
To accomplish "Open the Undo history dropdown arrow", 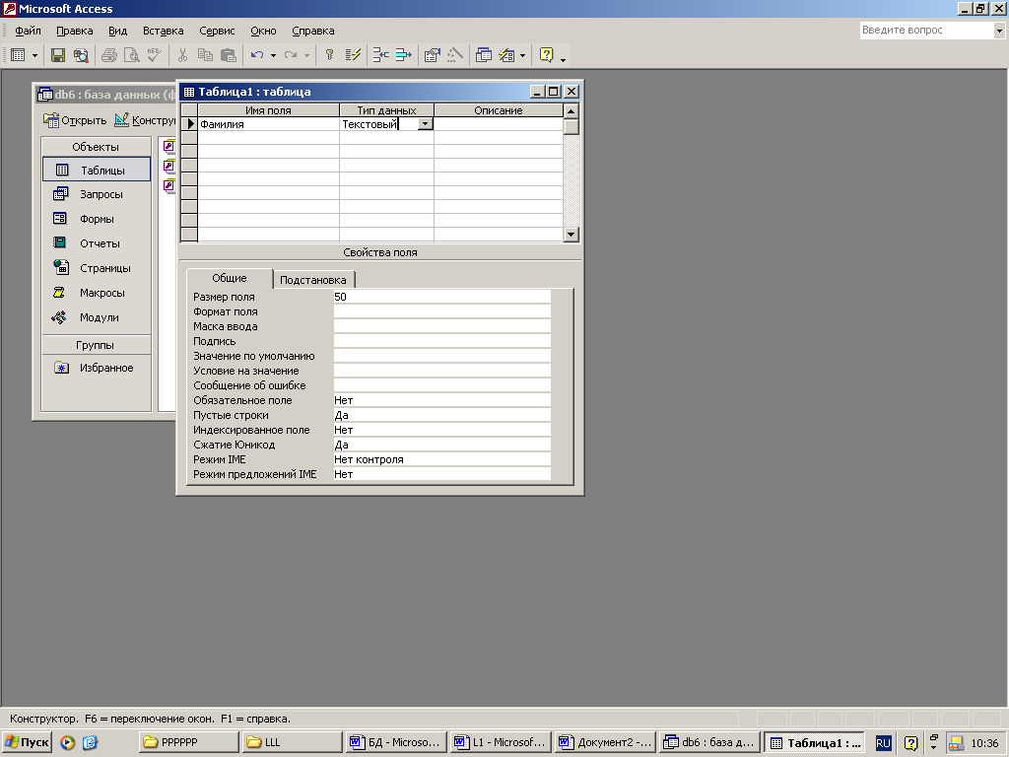I will (x=274, y=55).
